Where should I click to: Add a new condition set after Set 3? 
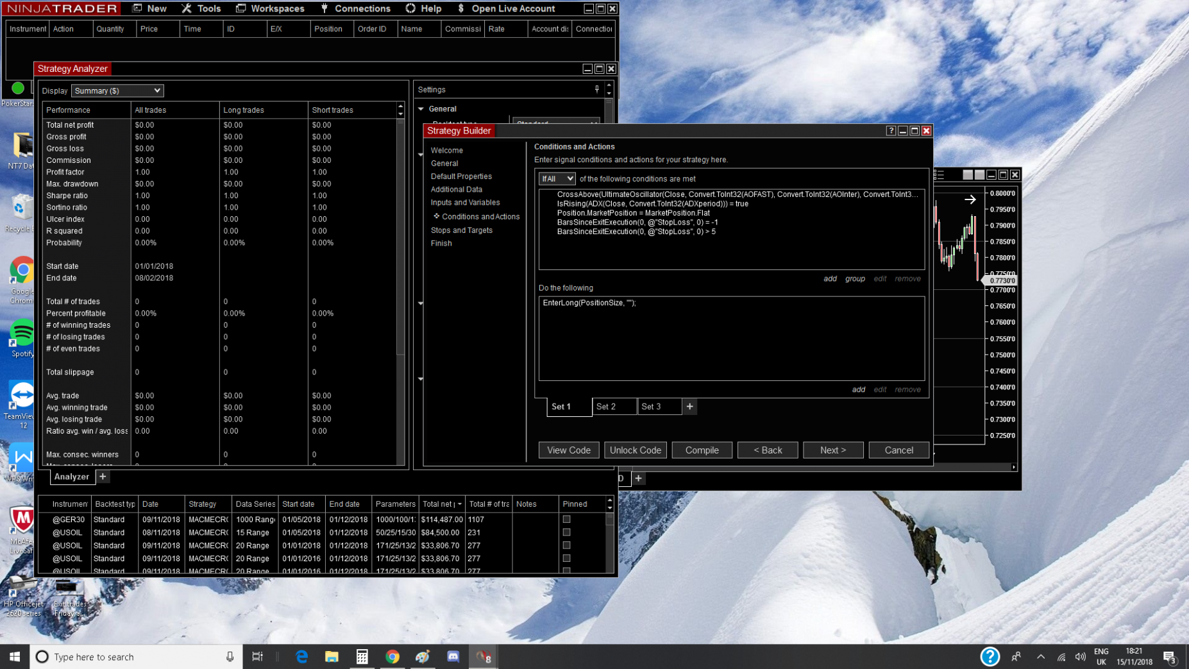pos(689,407)
